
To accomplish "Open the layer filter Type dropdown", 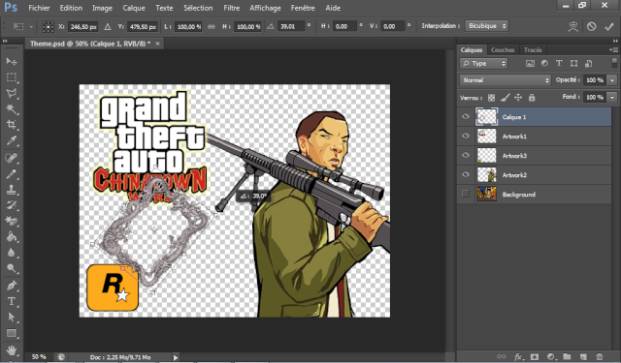I will (x=483, y=64).
